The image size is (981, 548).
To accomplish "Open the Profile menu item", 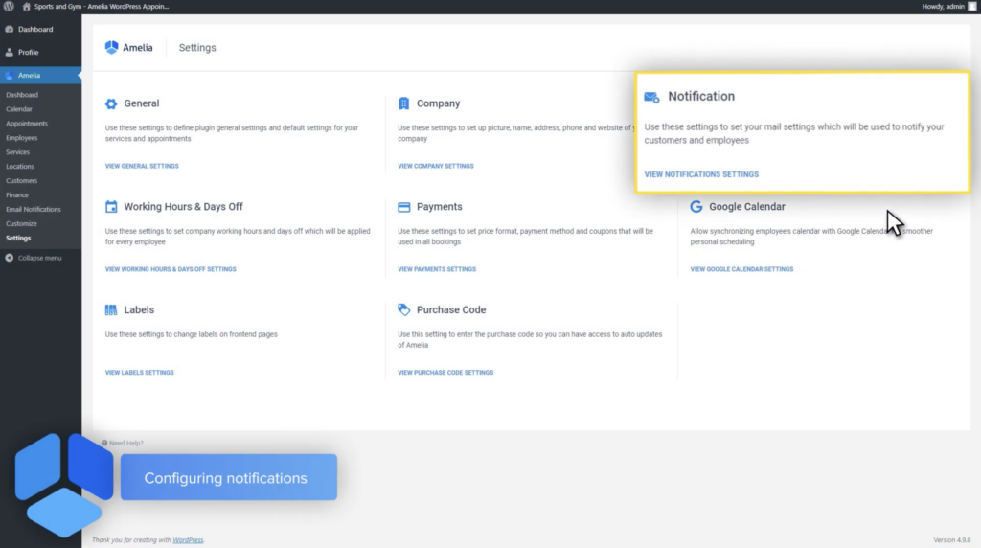I will (x=28, y=53).
